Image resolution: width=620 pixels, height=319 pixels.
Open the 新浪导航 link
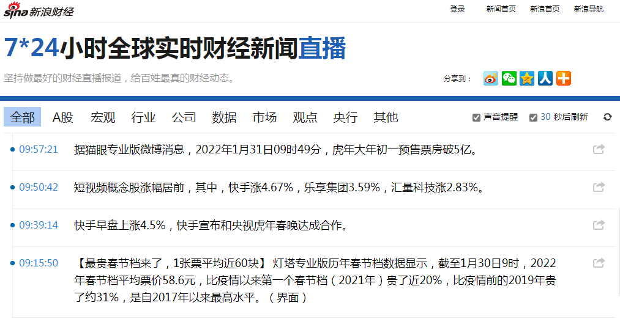point(589,9)
